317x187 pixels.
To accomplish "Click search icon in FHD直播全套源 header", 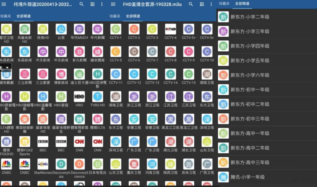I will click(191, 4).
